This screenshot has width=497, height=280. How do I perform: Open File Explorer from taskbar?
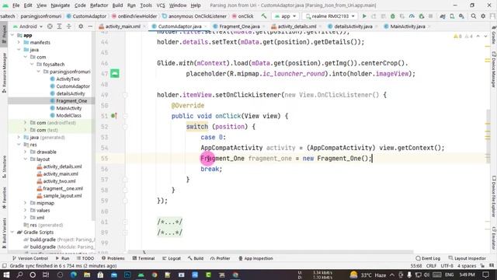coord(87,275)
